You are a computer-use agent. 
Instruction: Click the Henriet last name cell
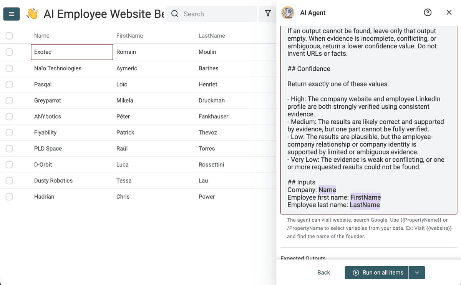click(x=236, y=85)
